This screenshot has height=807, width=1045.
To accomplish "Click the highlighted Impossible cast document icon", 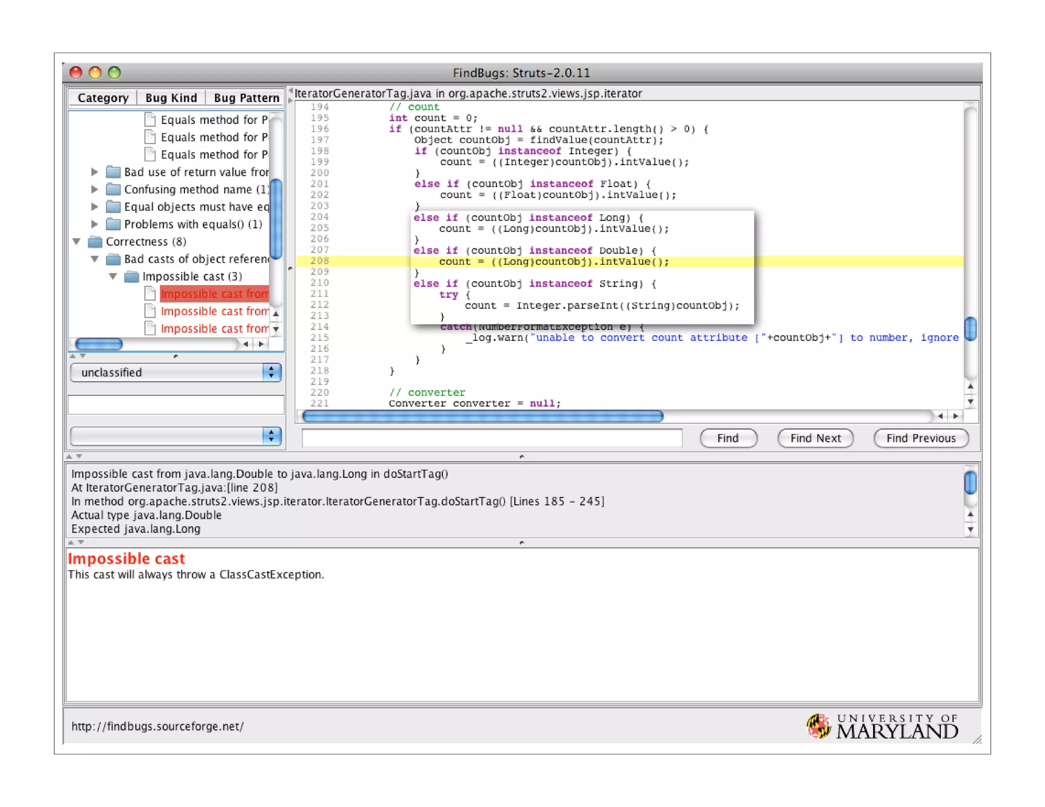I will [x=150, y=294].
